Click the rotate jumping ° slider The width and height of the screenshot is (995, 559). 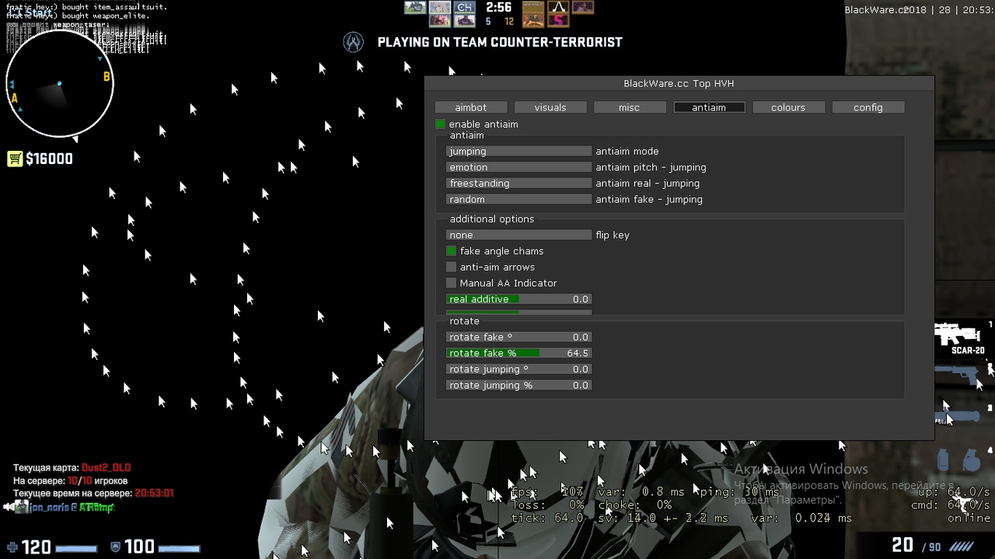point(519,369)
